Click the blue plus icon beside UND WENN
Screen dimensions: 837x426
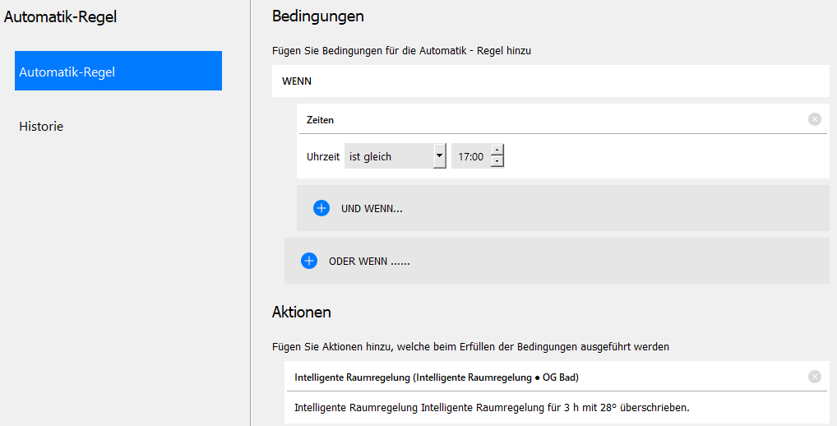[x=321, y=208]
